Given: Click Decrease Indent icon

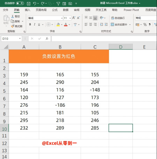Looking at the screenshot, I should pyautogui.click(x=102, y=24).
